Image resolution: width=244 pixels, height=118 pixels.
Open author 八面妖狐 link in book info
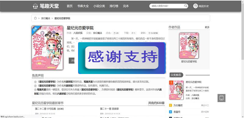(78, 33)
